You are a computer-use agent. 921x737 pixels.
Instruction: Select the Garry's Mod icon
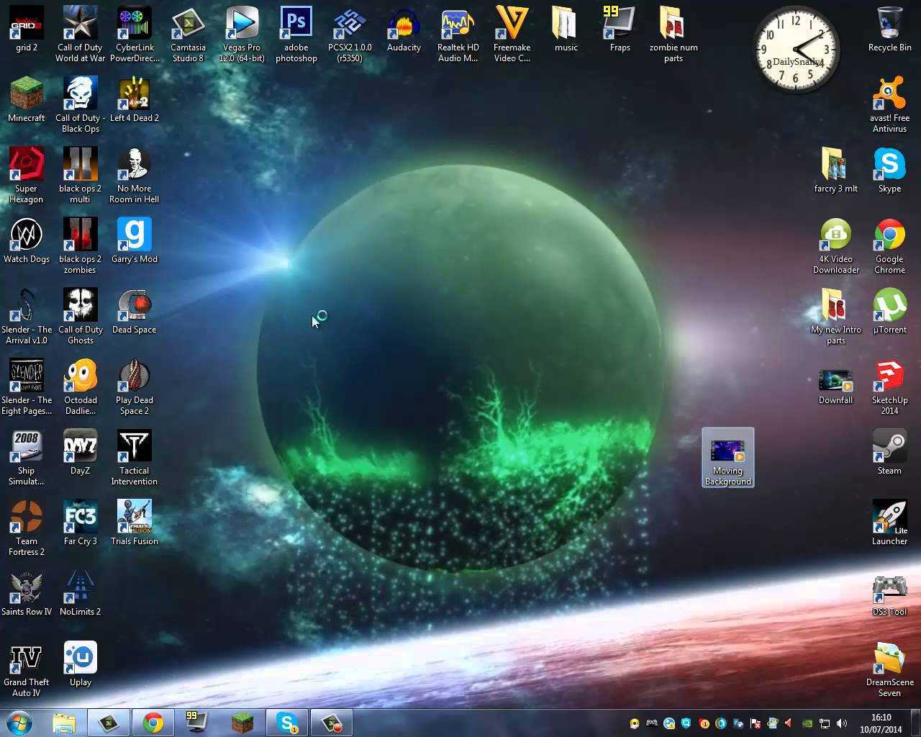point(135,241)
